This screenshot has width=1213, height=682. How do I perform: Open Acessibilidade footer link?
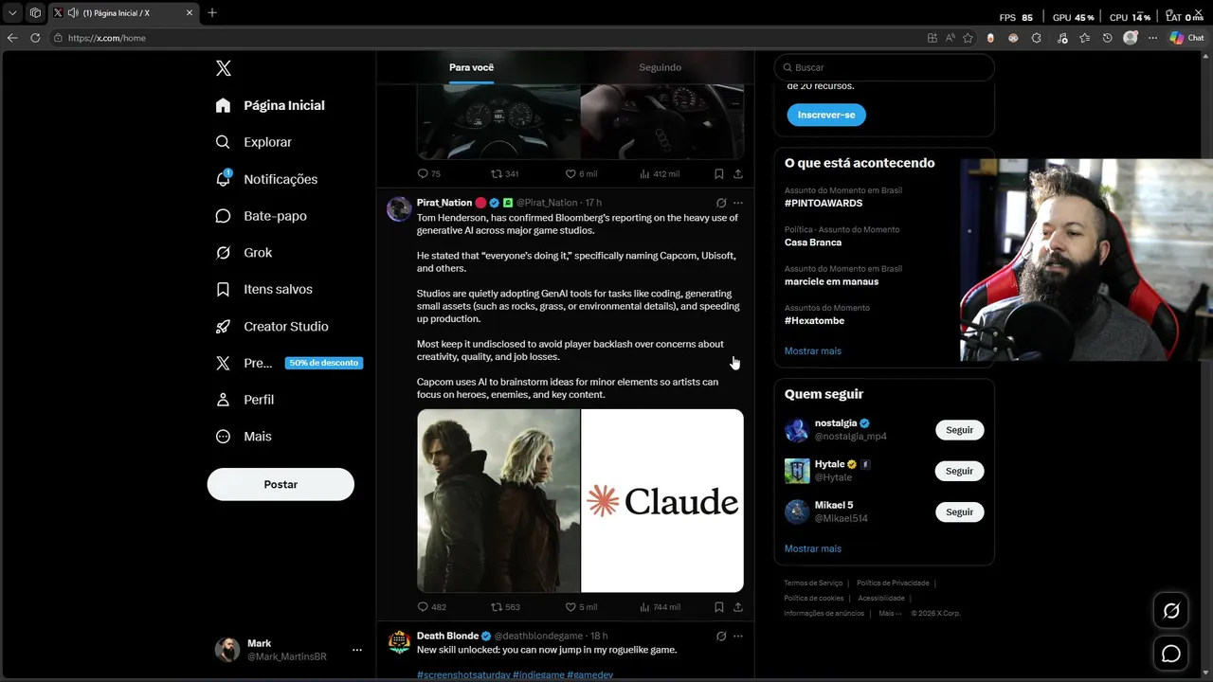tap(881, 599)
